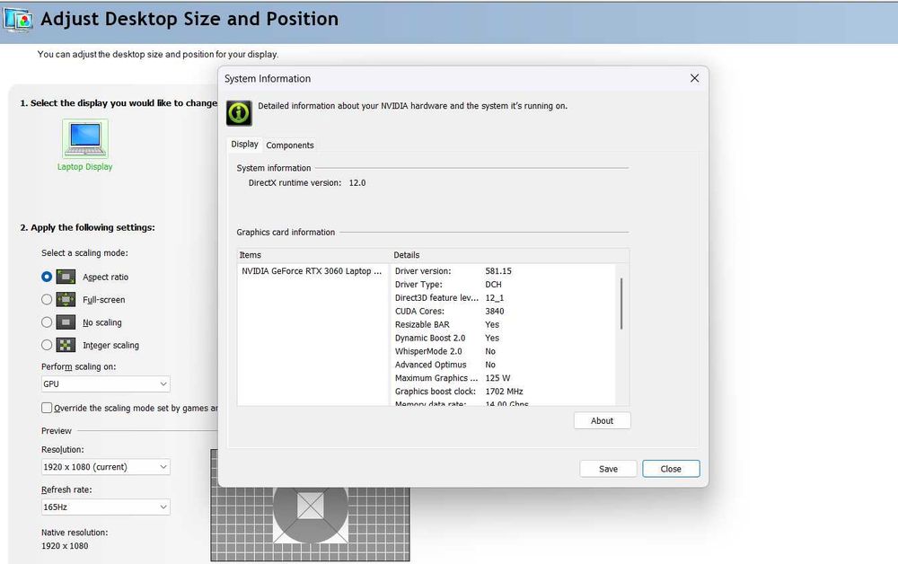Click the Items column header
The width and height of the screenshot is (898, 564).
313,255
